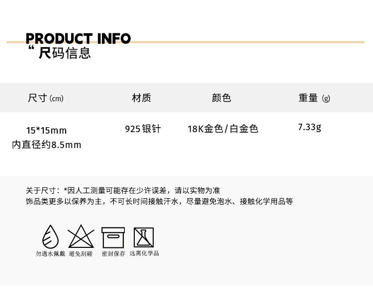
Task: Click the PRODUCT INFO heading
Action: tap(78, 39)
